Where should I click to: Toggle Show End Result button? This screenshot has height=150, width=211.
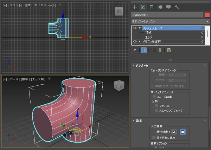pyautogui.click(x=144, y=50)
